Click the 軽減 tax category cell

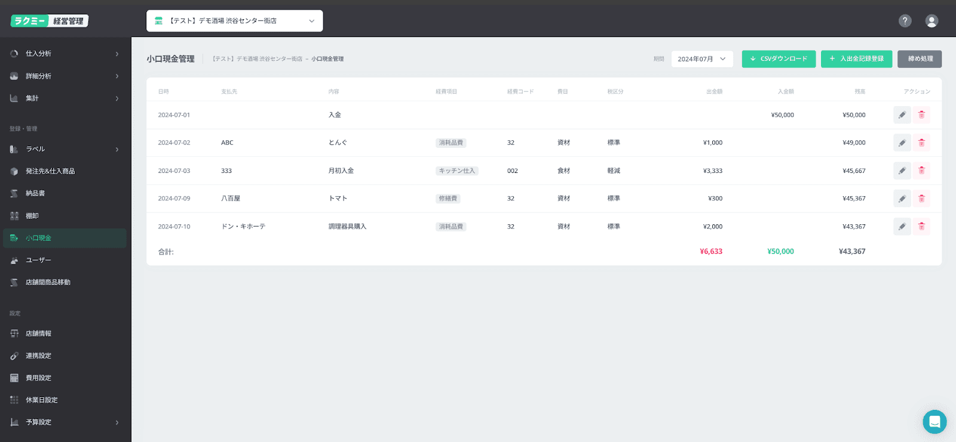[x=614, y=171]
